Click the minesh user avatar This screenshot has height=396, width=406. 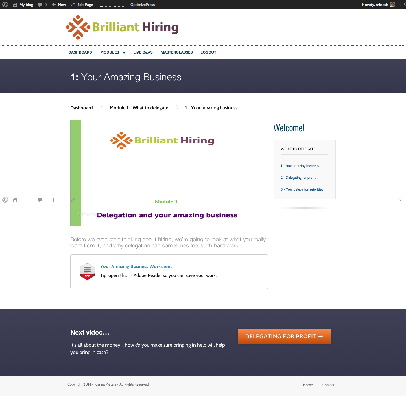392,5
